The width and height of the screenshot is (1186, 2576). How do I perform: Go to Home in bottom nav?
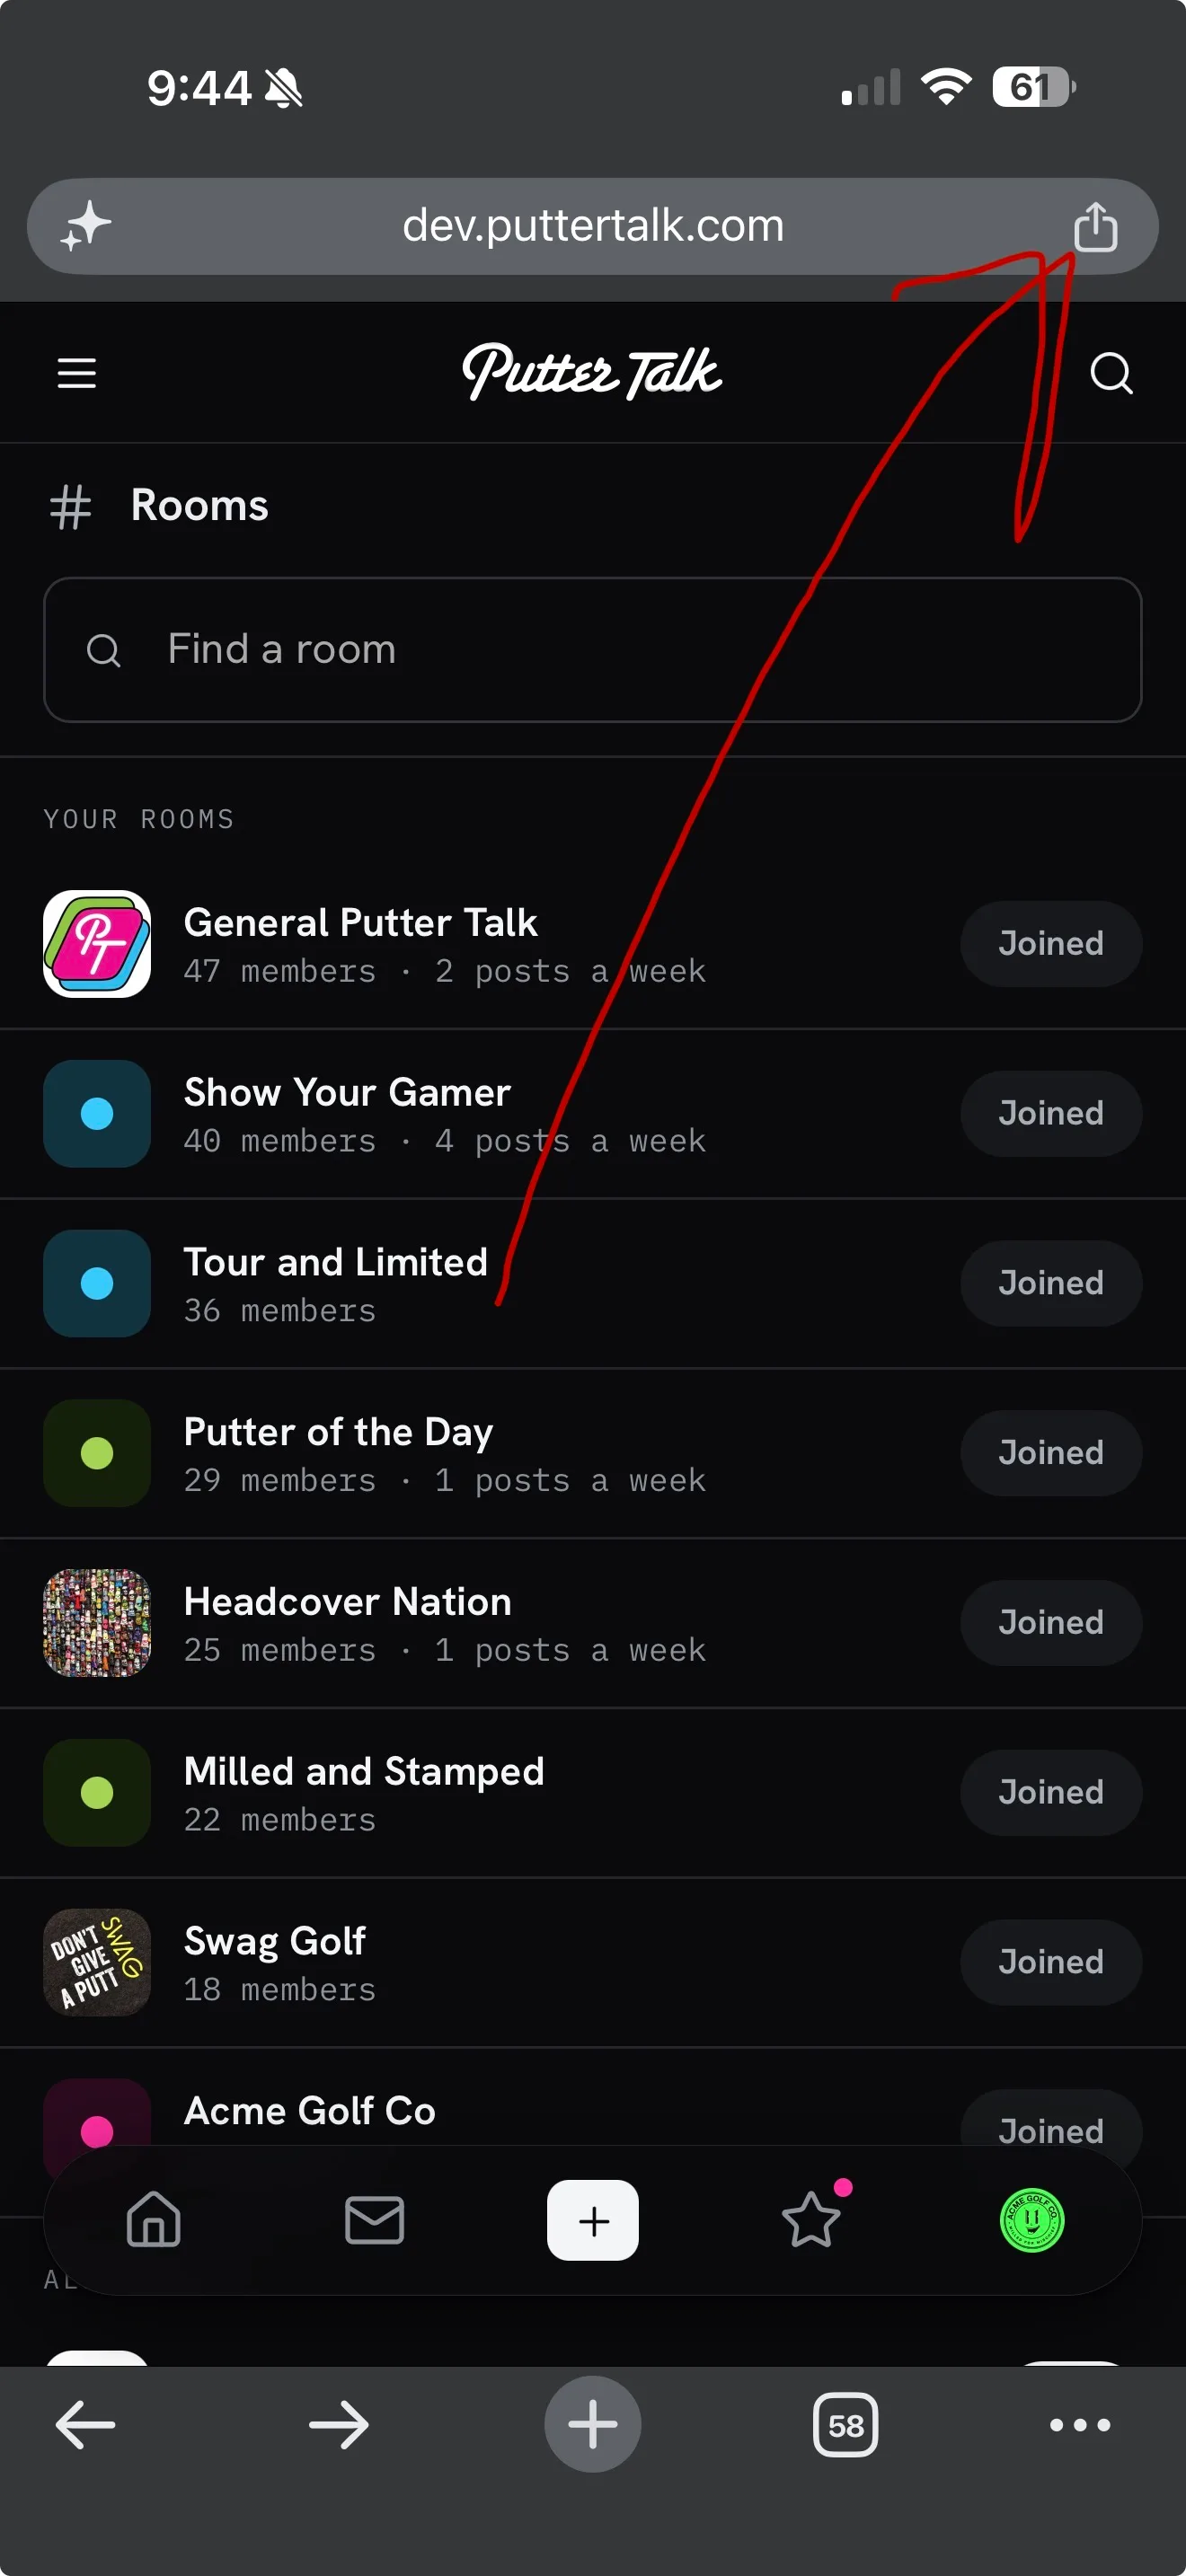(x=154, y=2219)
